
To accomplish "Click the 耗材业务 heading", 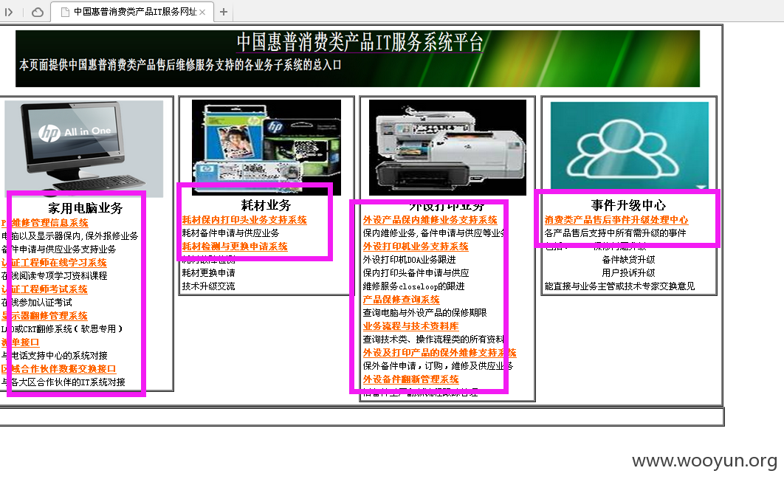I will click(266, 205).
